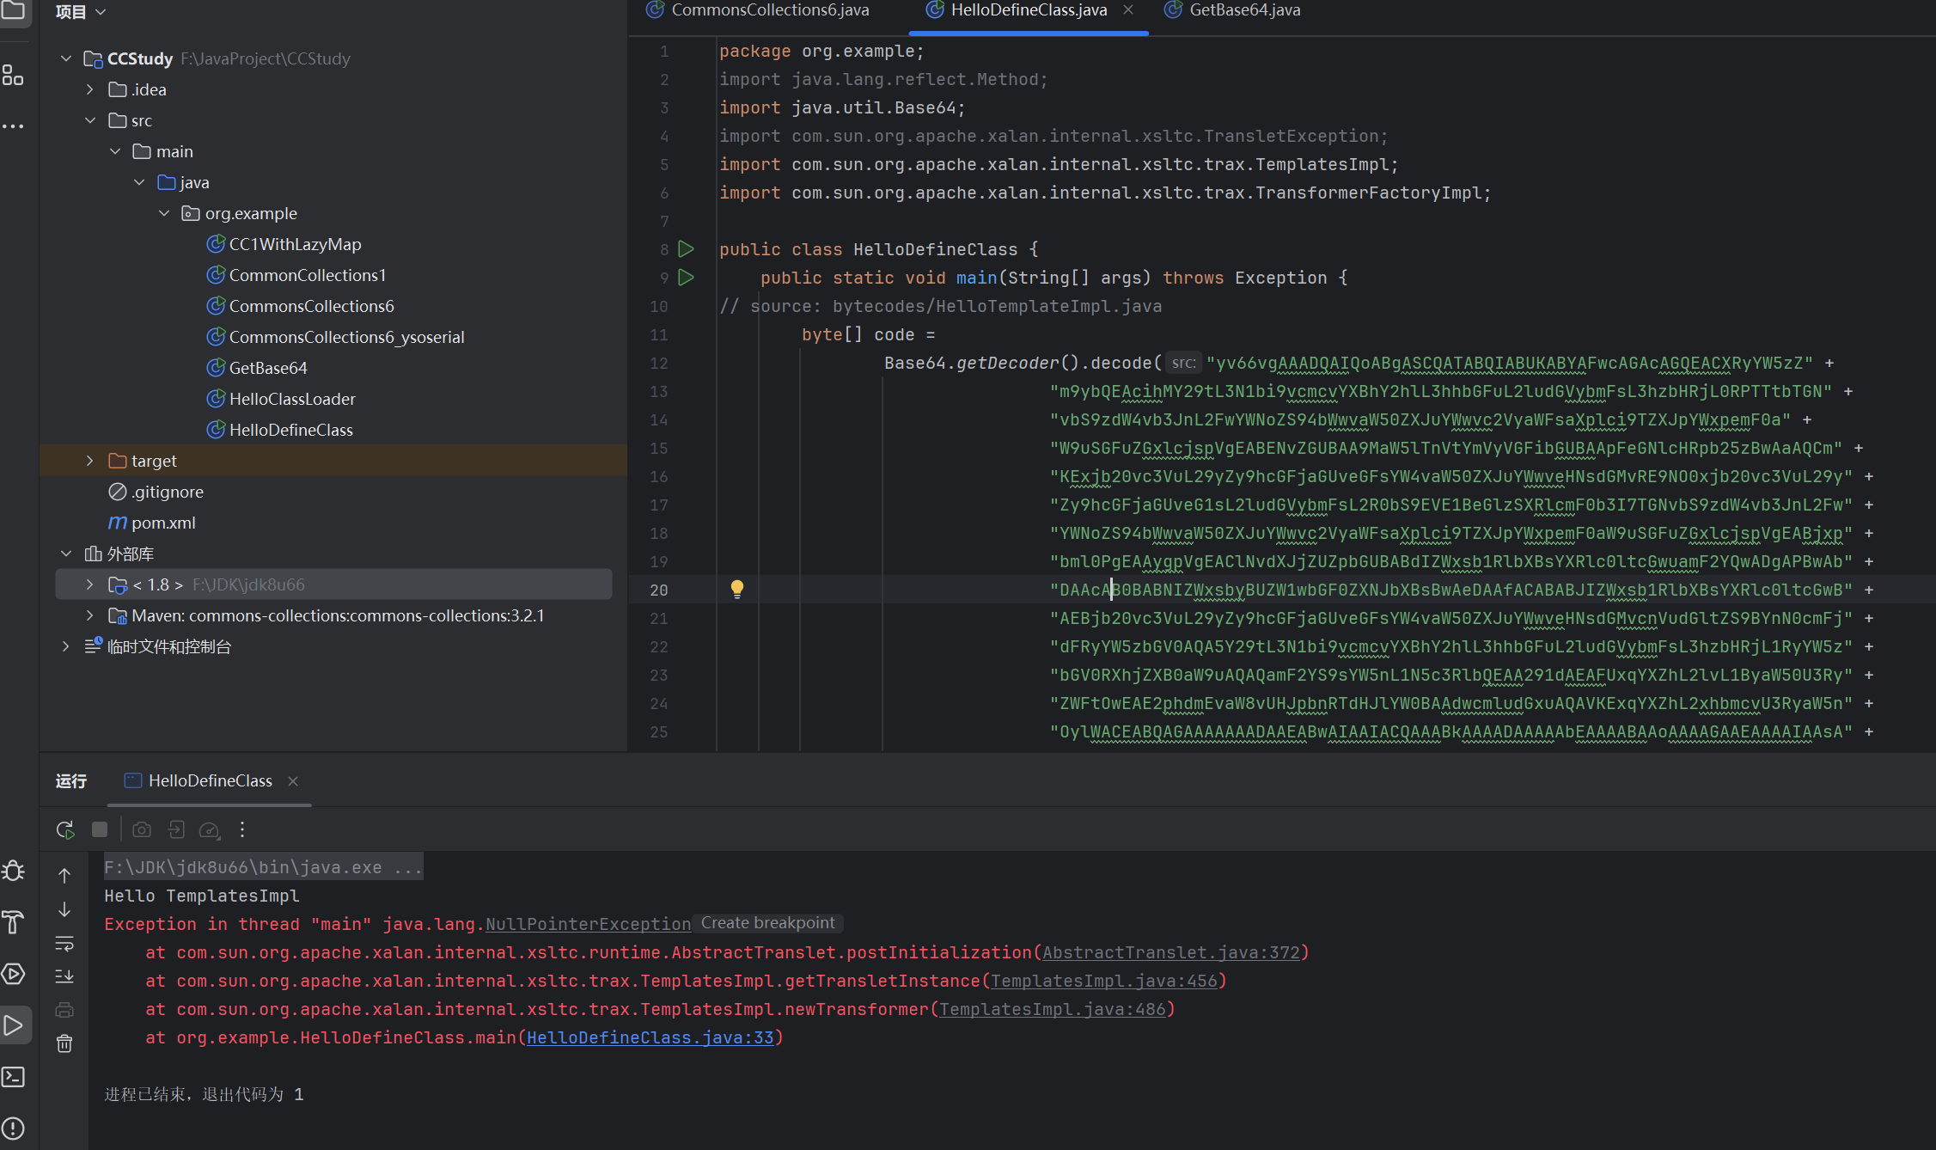This screenshot has width=1936, height=1150.
Task: Click the run gutter arrow beside main method
Action: point(686,278)
